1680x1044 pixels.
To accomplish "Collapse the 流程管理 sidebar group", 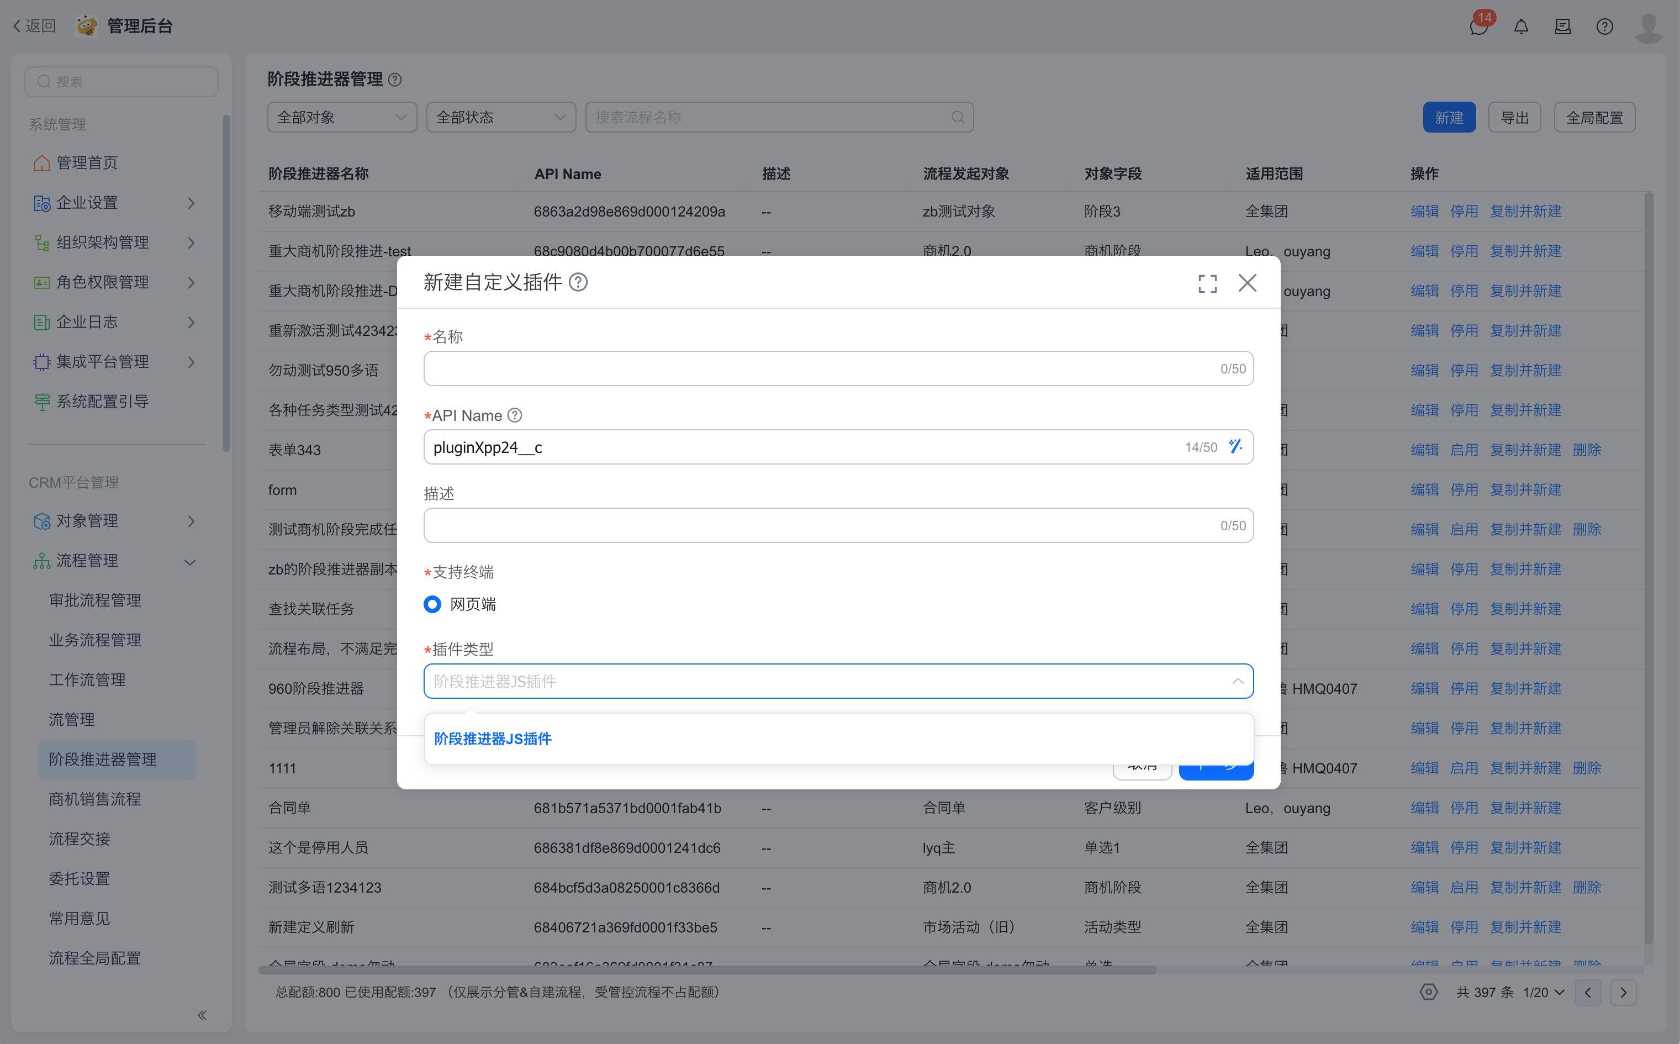I will [190, 561].
